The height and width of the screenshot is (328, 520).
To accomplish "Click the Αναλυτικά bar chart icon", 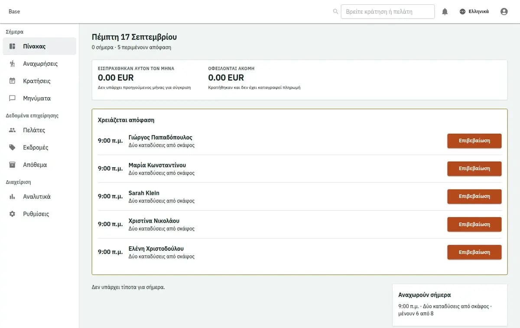I will click(x=13, y=197).
